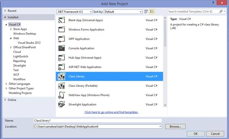
Task: Select the LightSwitch category
Action: click(20, 56)
